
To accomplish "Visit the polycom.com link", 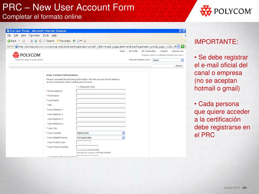I will 178,51.
